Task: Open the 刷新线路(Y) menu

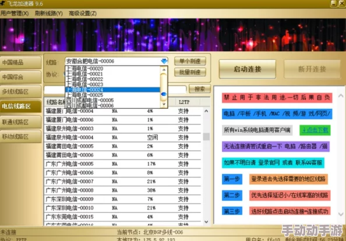Action: [48, 13]
